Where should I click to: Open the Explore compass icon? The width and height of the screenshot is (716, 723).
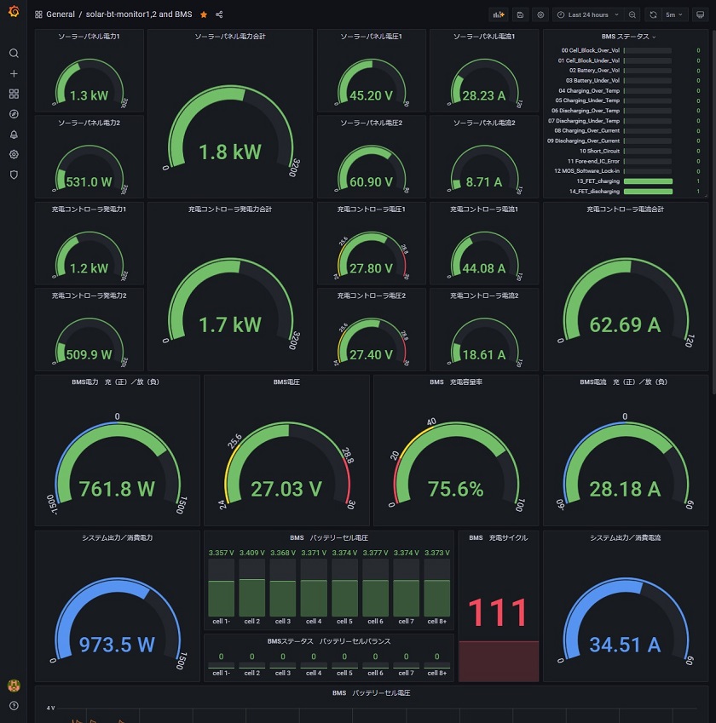[x=14, y=114]
